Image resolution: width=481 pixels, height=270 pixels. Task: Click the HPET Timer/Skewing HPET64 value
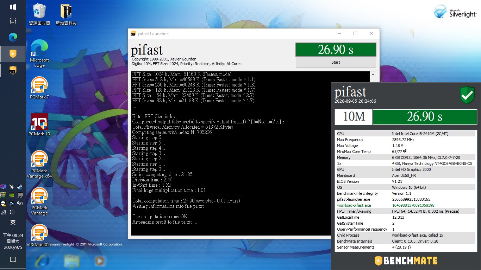tap(426, 211)
